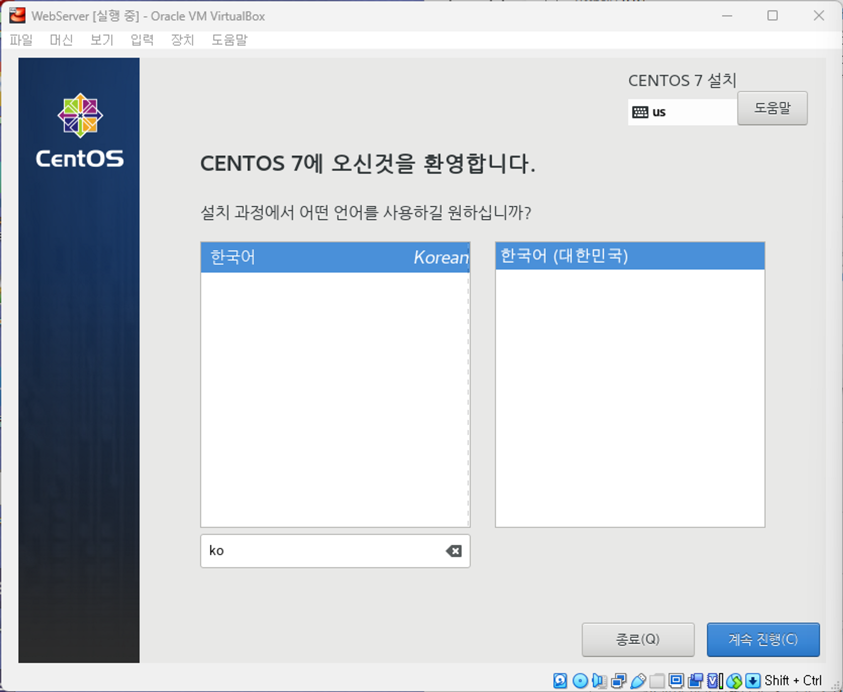This screenshot has height=692, width=843.
Task: Click the network adapter status icon
Action: coord(618,680)
